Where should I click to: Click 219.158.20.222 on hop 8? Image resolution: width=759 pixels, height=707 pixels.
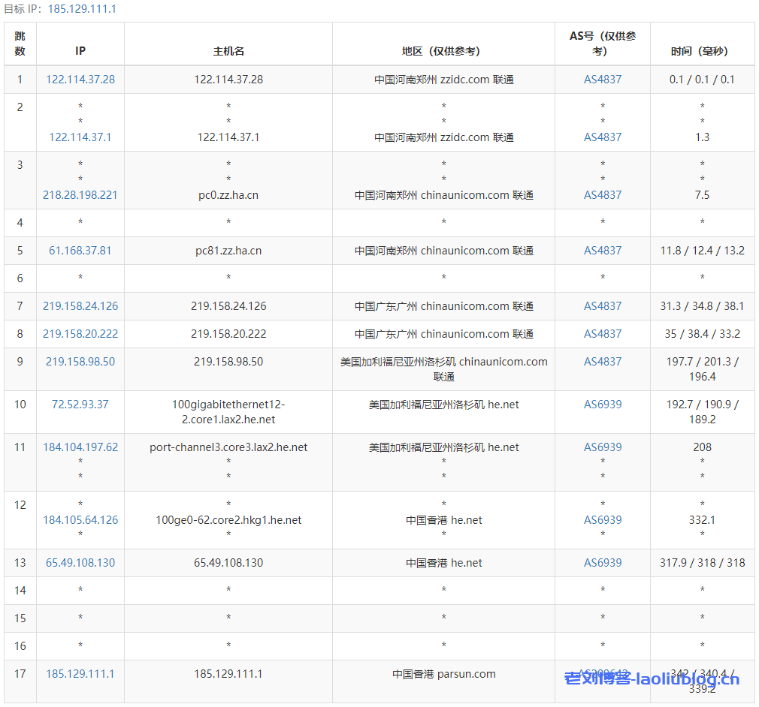(x=80, y=333)
